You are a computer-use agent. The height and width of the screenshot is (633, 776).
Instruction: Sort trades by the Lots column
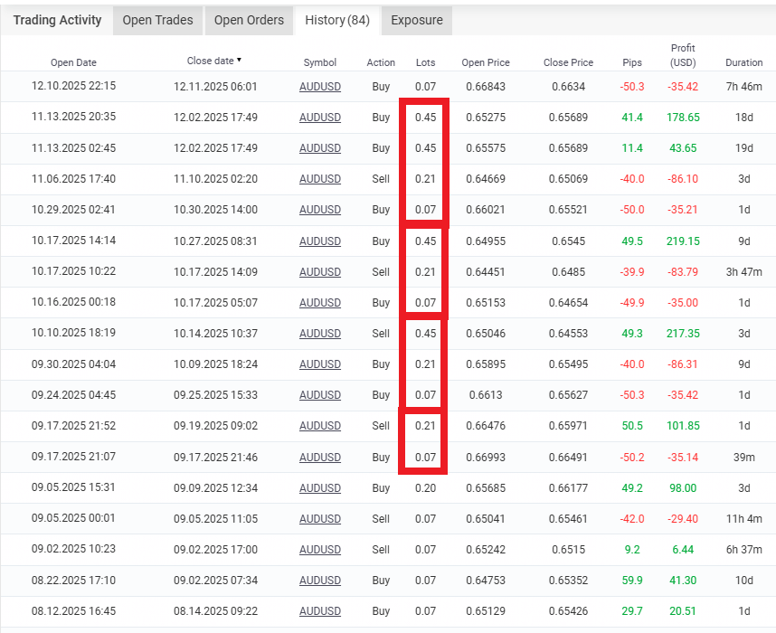pyautogui.click(x=424, y=62)
